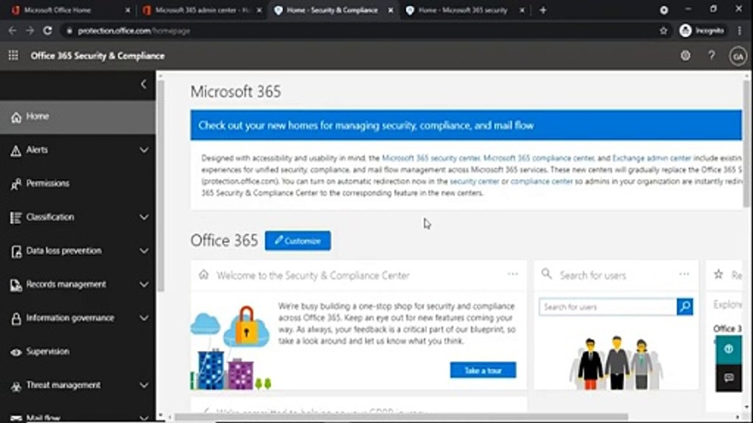753x423 pixels.
Task: Click the Check out your new homes banner
Action: [466, 125]
